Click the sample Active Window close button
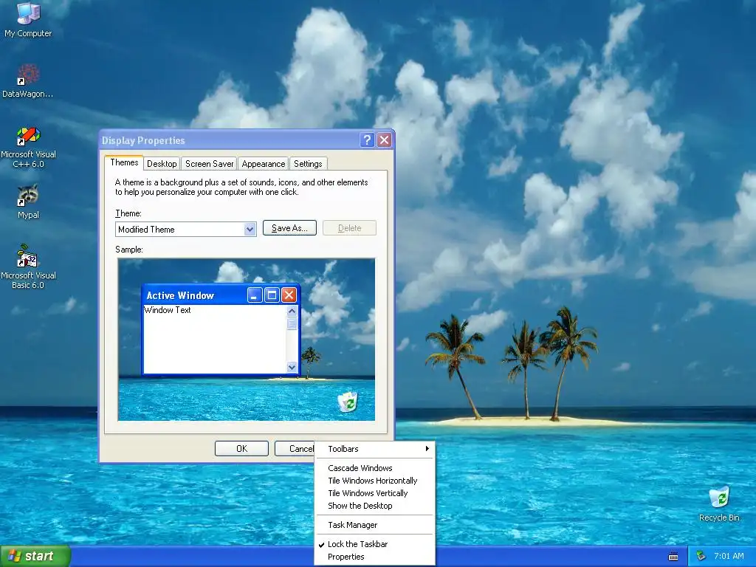 [289, 295]
